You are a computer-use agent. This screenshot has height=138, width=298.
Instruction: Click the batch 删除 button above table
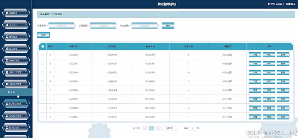pos(43,35)
